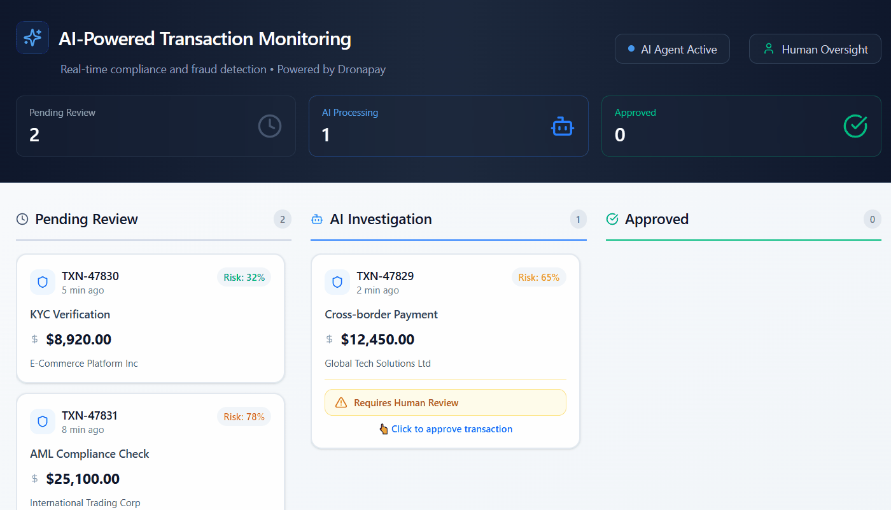Open the Requires Human Review banner
This screenshot has width=891, height=510.
(x=445, y=402)
